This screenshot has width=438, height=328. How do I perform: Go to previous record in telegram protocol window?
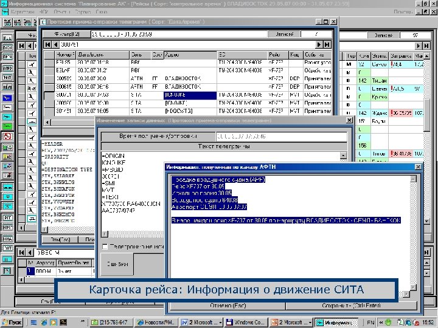point(55,44)
